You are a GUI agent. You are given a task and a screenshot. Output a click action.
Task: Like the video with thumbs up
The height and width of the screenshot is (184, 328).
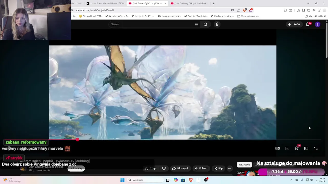(x=151, y=168)
